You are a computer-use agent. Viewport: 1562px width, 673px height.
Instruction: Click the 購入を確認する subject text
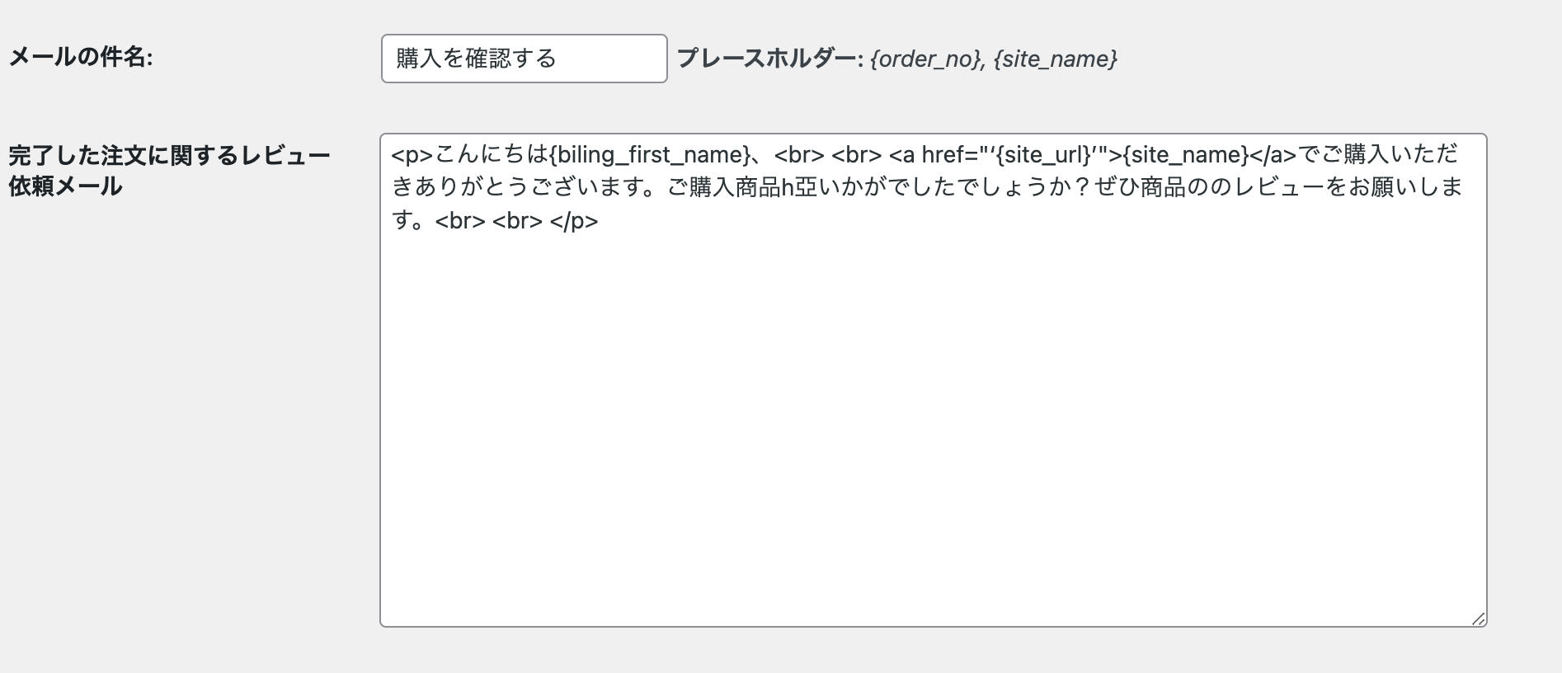coord(477,59)
